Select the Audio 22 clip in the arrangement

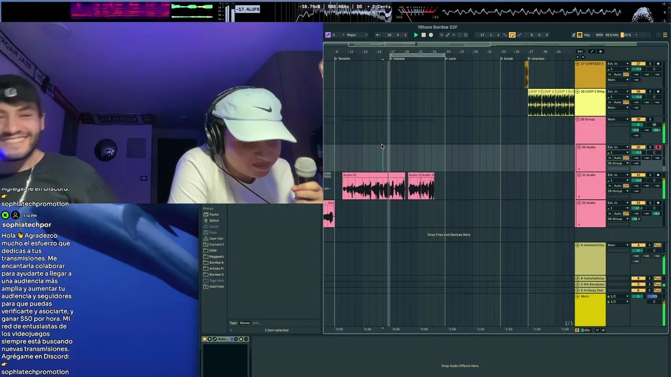[374, 186]
